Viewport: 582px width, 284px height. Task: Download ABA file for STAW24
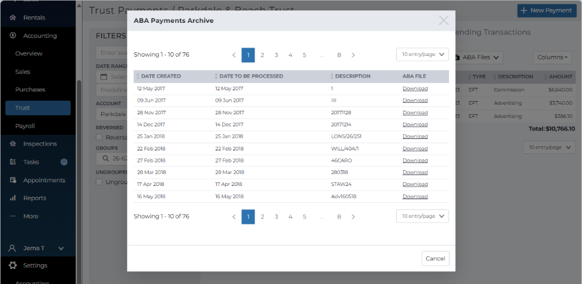coord(415,184)
